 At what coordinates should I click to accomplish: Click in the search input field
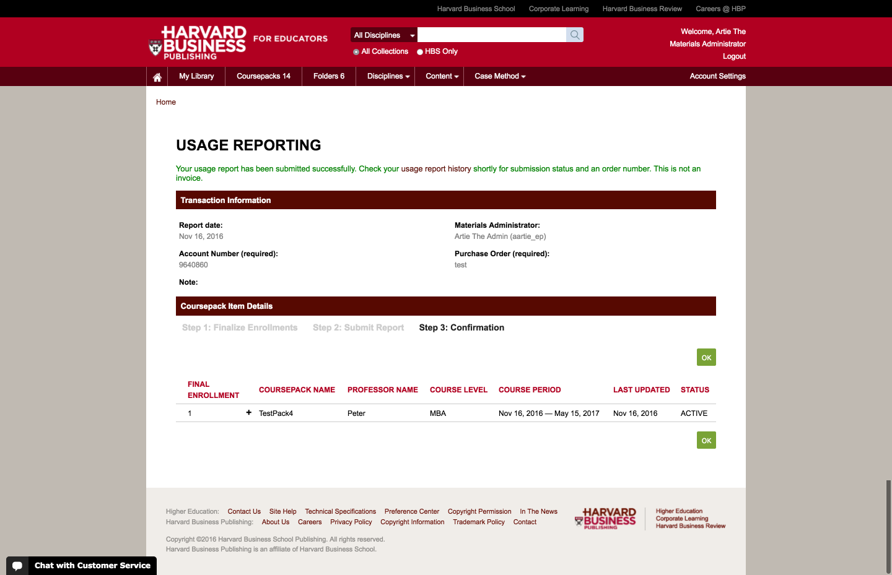pos(492,35)
